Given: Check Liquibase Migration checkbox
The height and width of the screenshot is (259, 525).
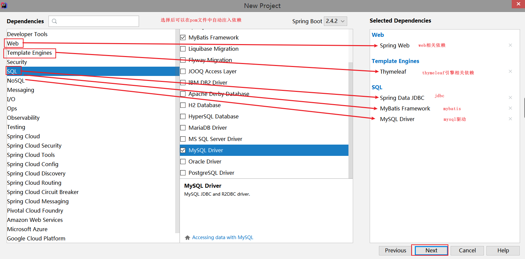Looking at the screenshot, I should 183,49.
